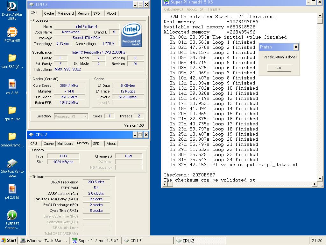Minimize the top CPU-Z window
Viewport: 326px width, 245px height.
(x=135, y=4)
